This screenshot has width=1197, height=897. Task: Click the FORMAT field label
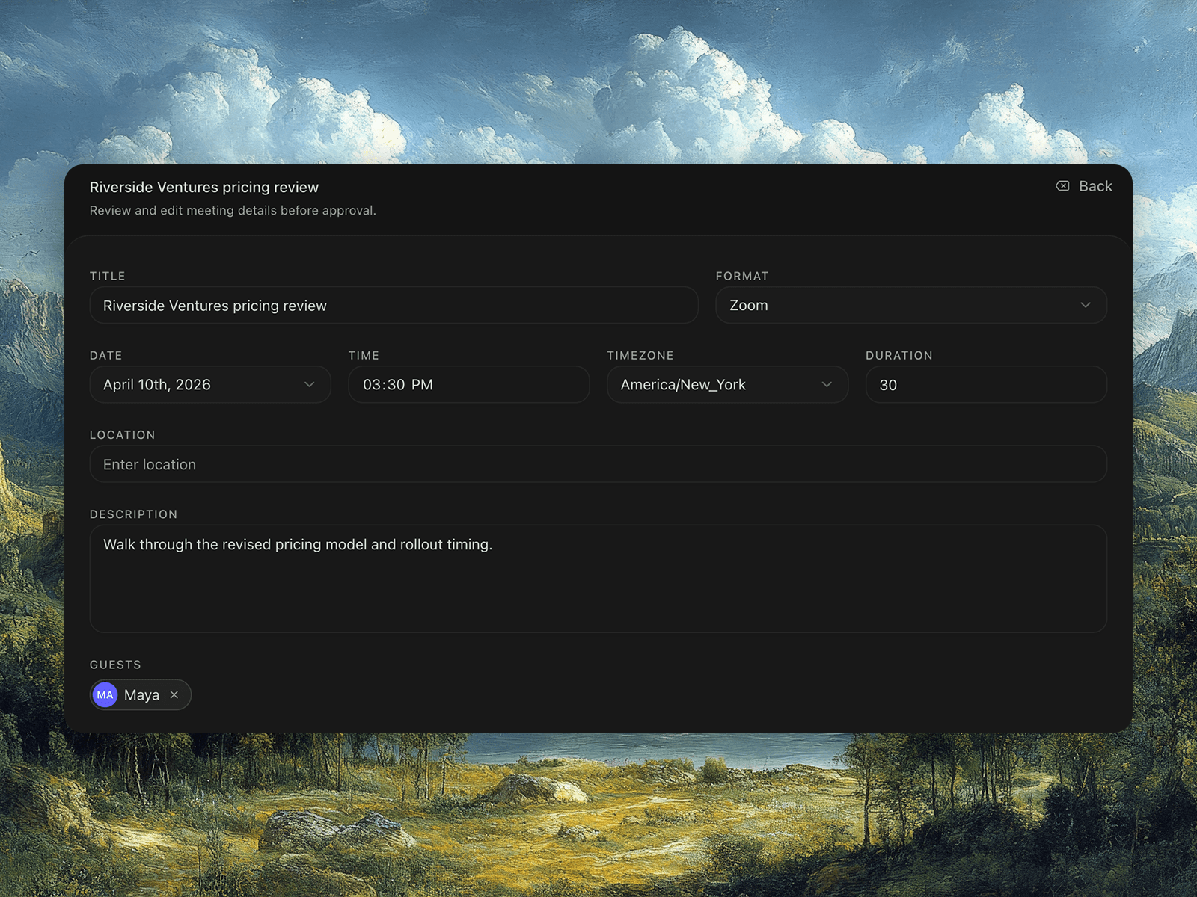coord(742,276)
